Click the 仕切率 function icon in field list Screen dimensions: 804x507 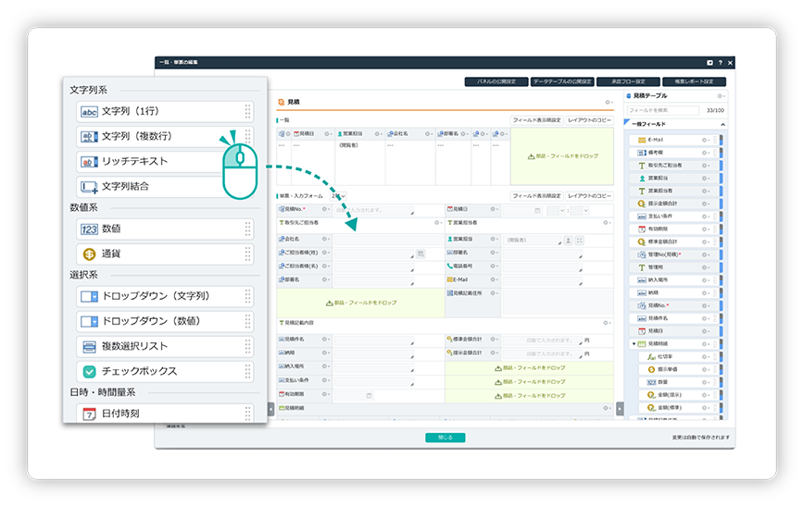pyautogui.click(x=651, y=356)
